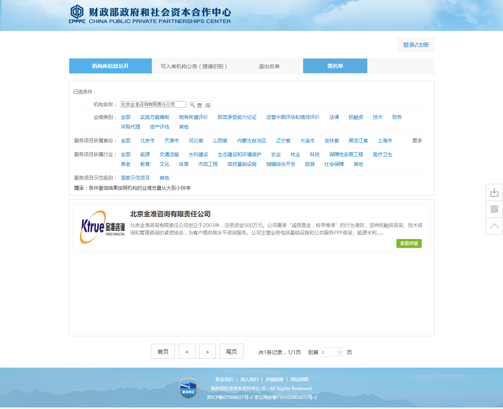Select 资产评估 category filter
503x409 pixels.
point(160,127)
